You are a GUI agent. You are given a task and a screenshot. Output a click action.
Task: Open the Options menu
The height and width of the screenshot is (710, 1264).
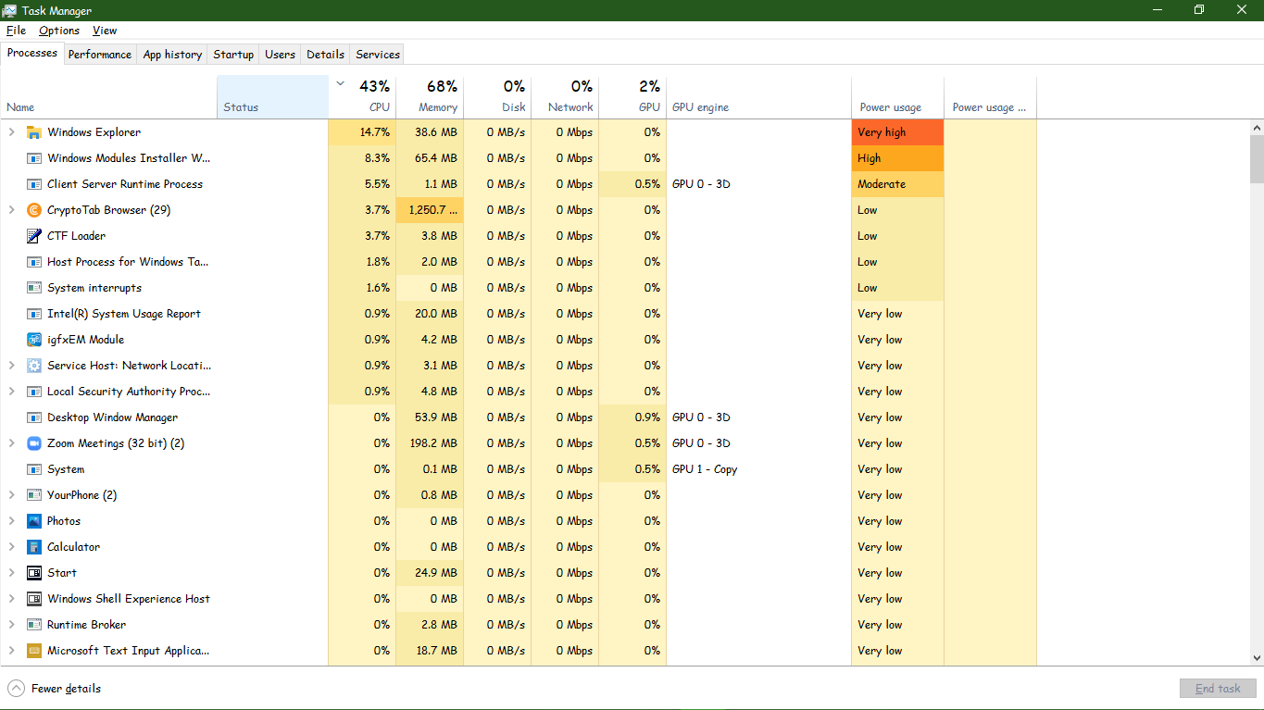[59, 31]
